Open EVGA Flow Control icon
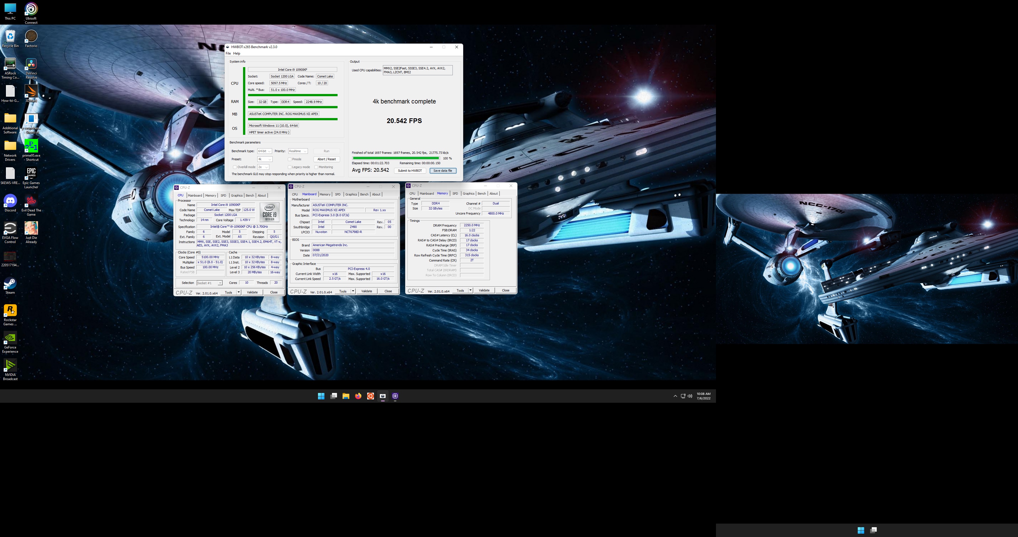This screenshot has width=1018, height=537. point(10,232)
